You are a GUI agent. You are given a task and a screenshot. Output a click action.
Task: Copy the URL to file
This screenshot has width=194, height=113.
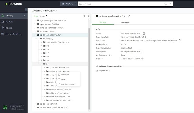[x=180, y=41]
